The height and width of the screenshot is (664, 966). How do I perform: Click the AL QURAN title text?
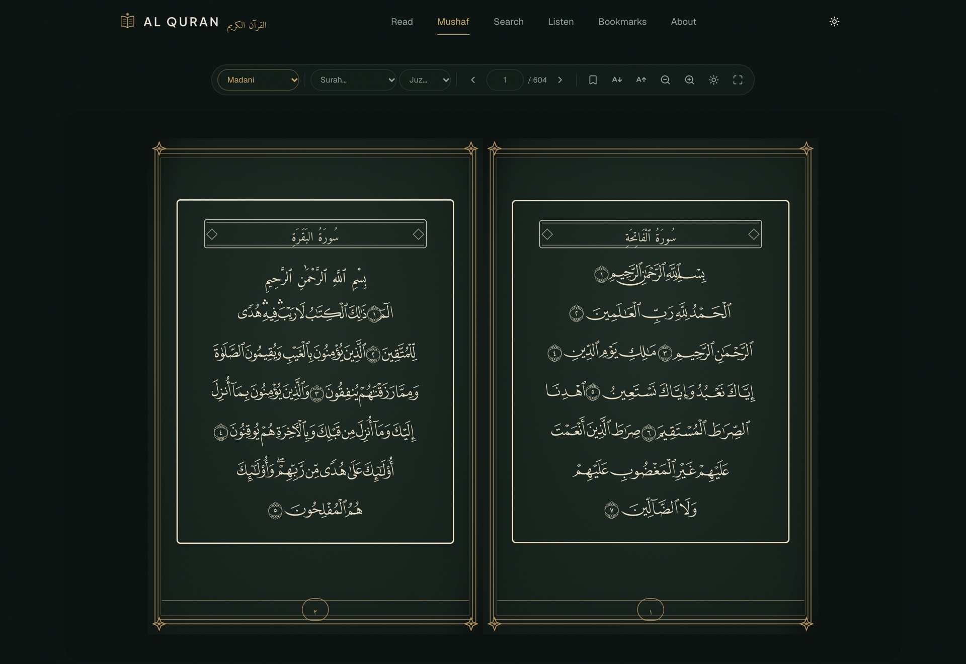pos(181,22)
